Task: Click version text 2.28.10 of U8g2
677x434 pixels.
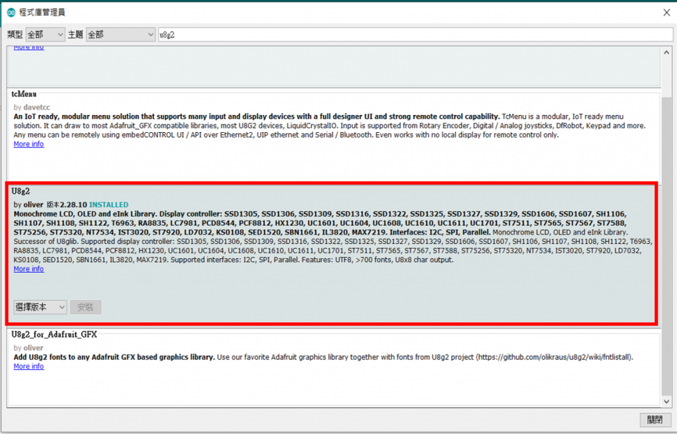Action: tap(73, 205)
